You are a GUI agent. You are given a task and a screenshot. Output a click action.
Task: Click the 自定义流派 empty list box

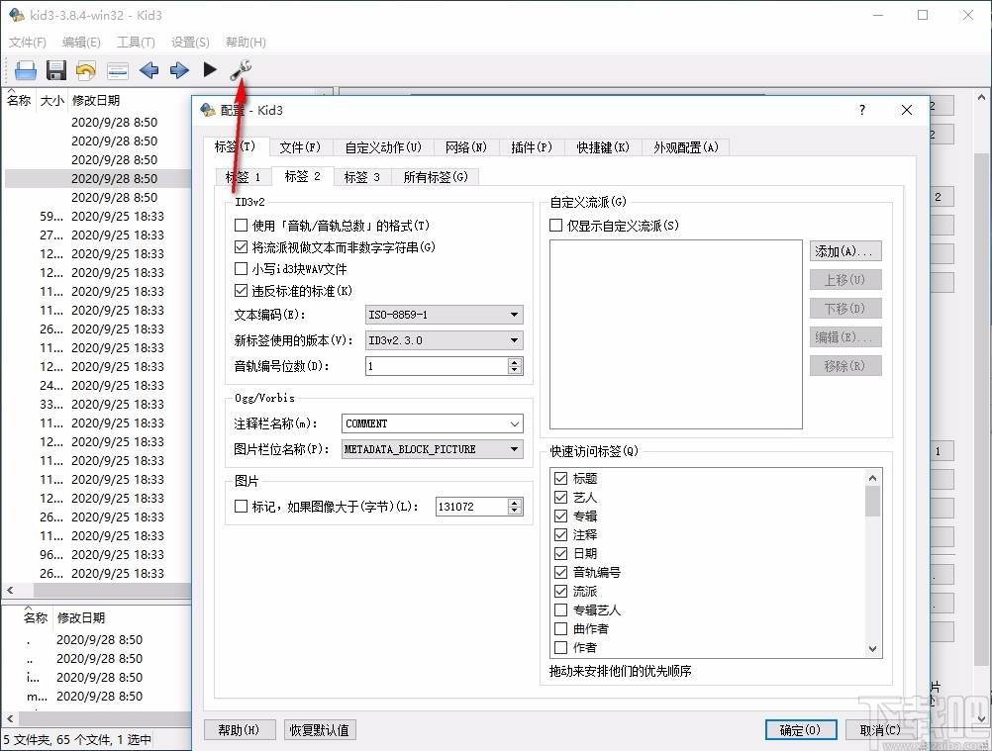[x=675, y=334]
